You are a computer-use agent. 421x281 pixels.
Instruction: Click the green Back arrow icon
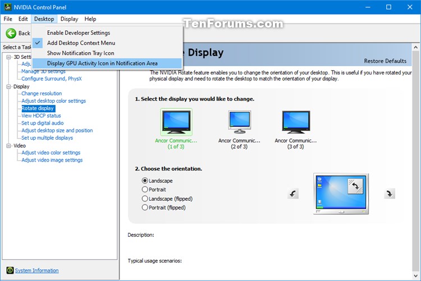click(x=11, y=33)
